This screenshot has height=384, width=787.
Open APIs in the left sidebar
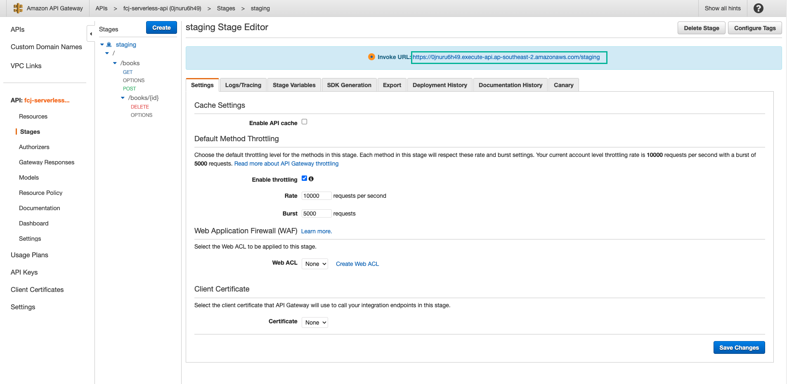pos(17,29)
